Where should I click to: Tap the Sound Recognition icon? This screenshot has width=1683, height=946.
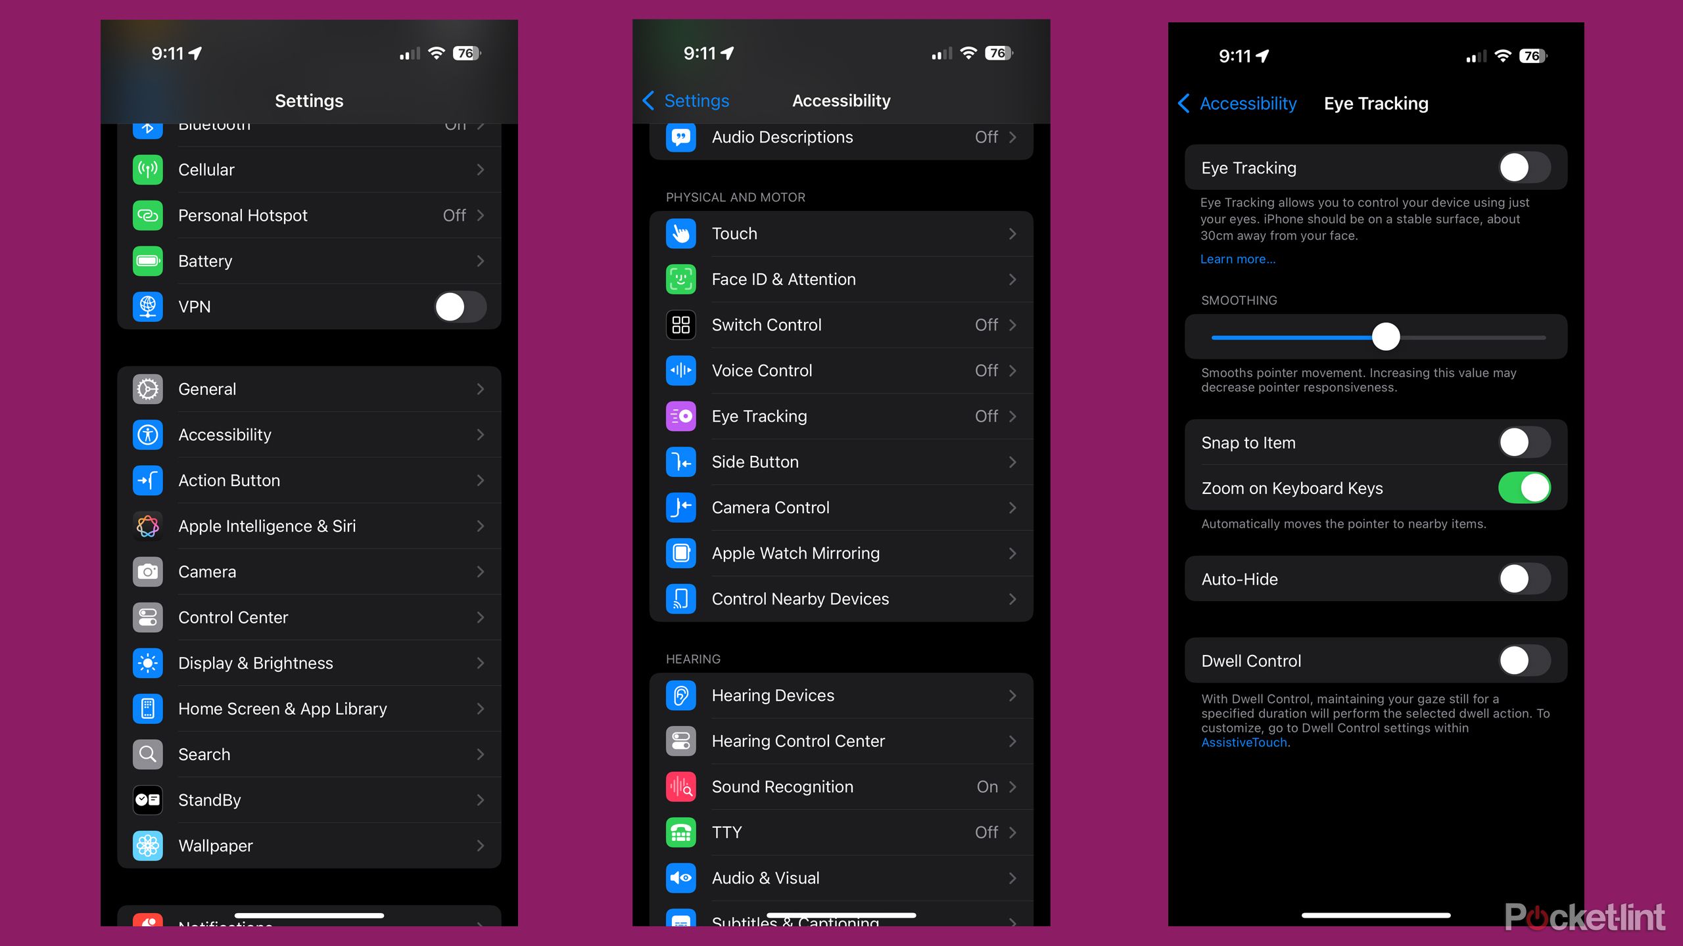click(x=681, y=786)
